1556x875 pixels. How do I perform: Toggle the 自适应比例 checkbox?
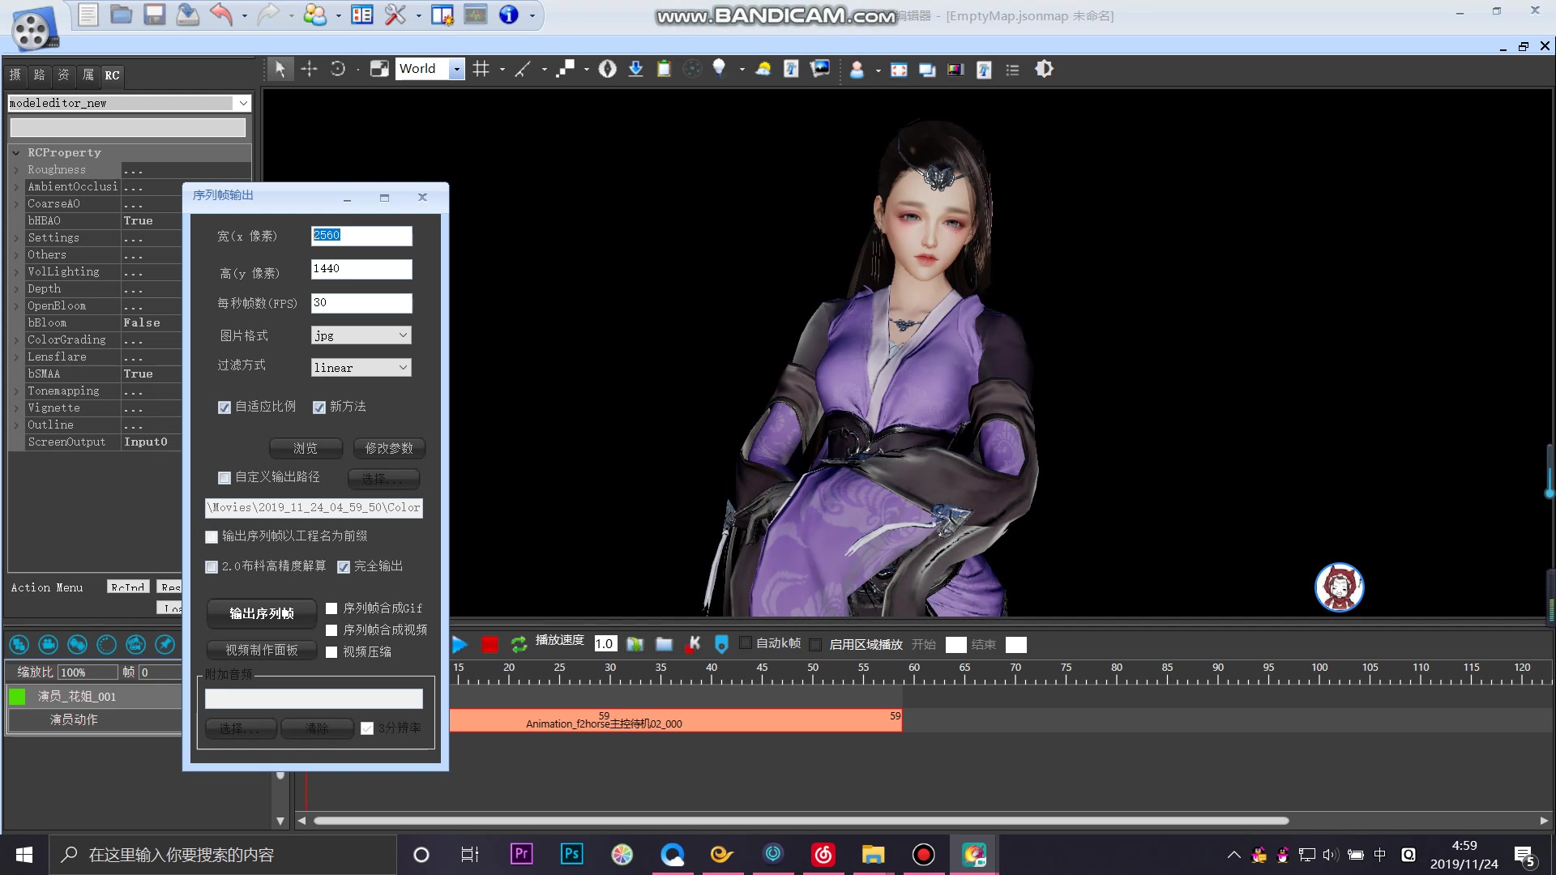[x=224, y=408]
